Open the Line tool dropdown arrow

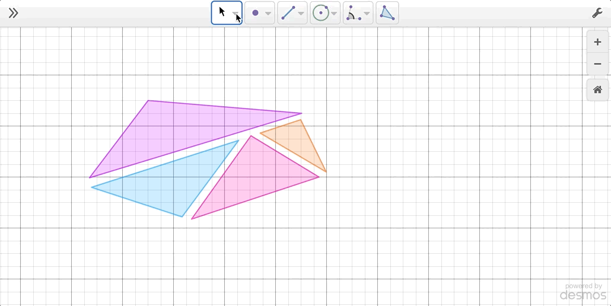pyautogui.click(x=301, y=14)
